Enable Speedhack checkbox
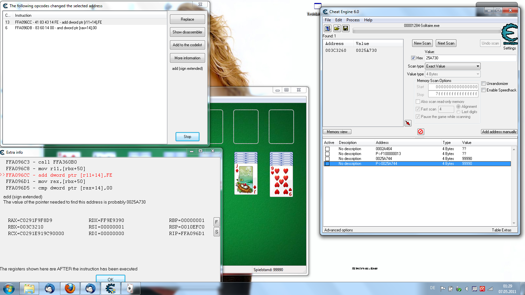 coord(484,90)
